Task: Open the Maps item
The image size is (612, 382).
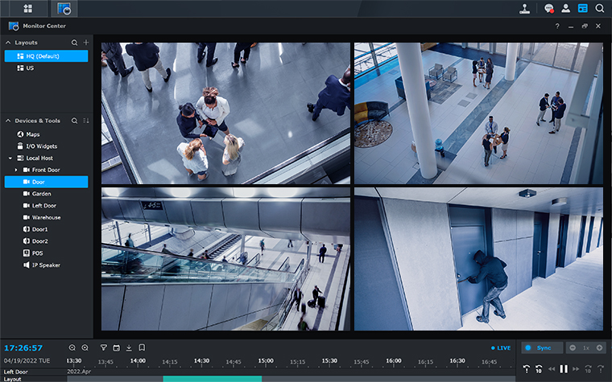Action: tap(33, 134)
